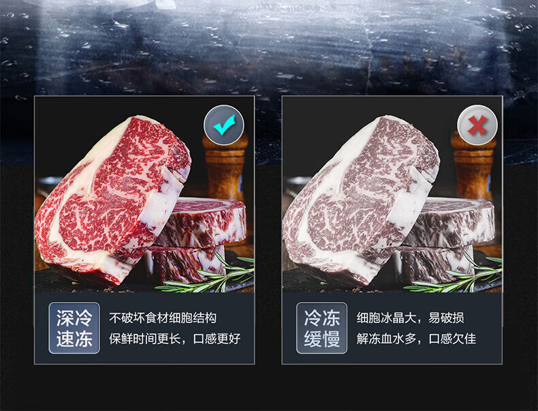
Task: Click the text 解冻血水多，口感欠佳
Action: tap(416, 339)
